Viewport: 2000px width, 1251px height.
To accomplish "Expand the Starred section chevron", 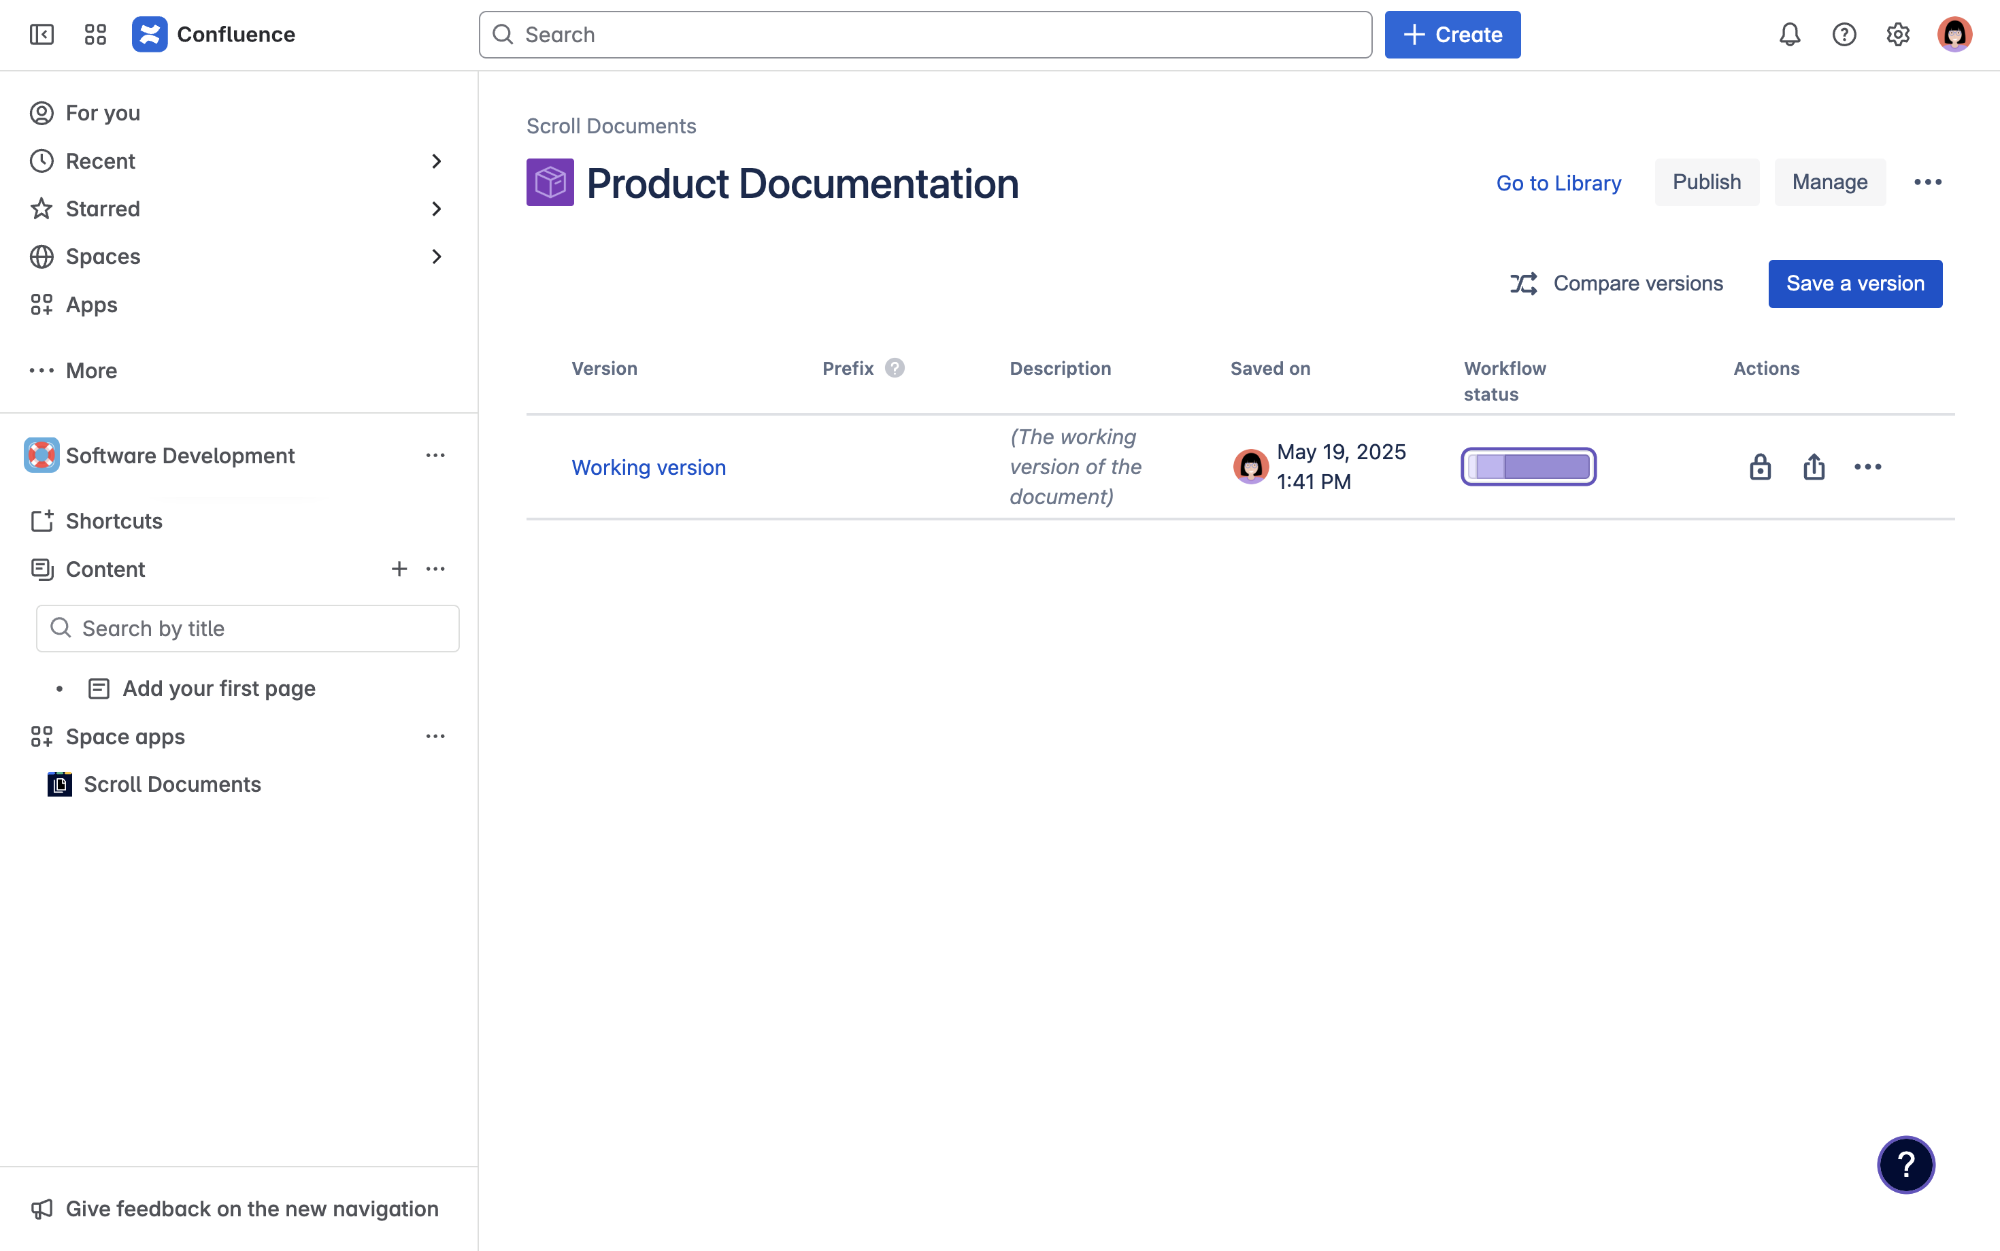I will [437, 208].
